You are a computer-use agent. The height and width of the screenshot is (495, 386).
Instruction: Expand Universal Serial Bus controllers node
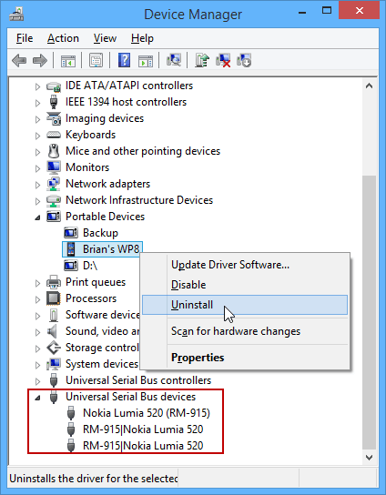pyautogui.click(x=37, y=381)
